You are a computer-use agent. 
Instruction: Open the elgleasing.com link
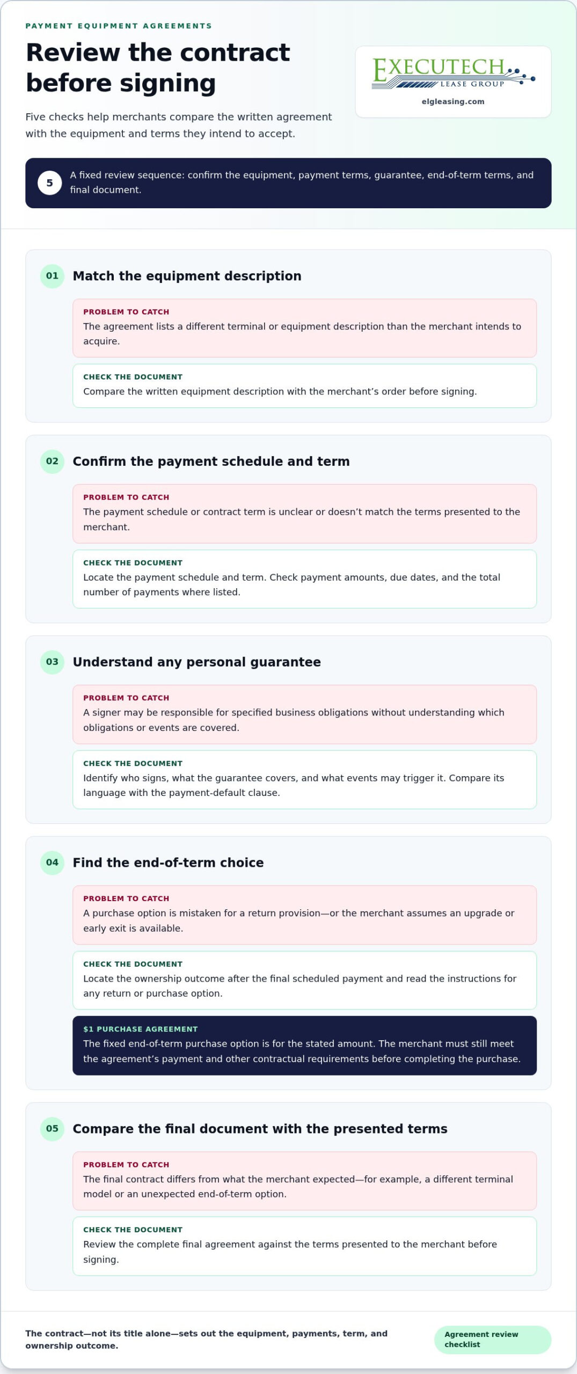click(453, 101)
